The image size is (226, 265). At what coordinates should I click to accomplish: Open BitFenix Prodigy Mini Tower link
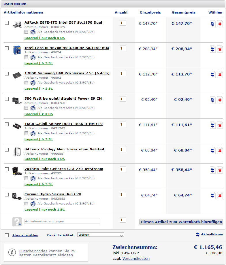(64, 149)
